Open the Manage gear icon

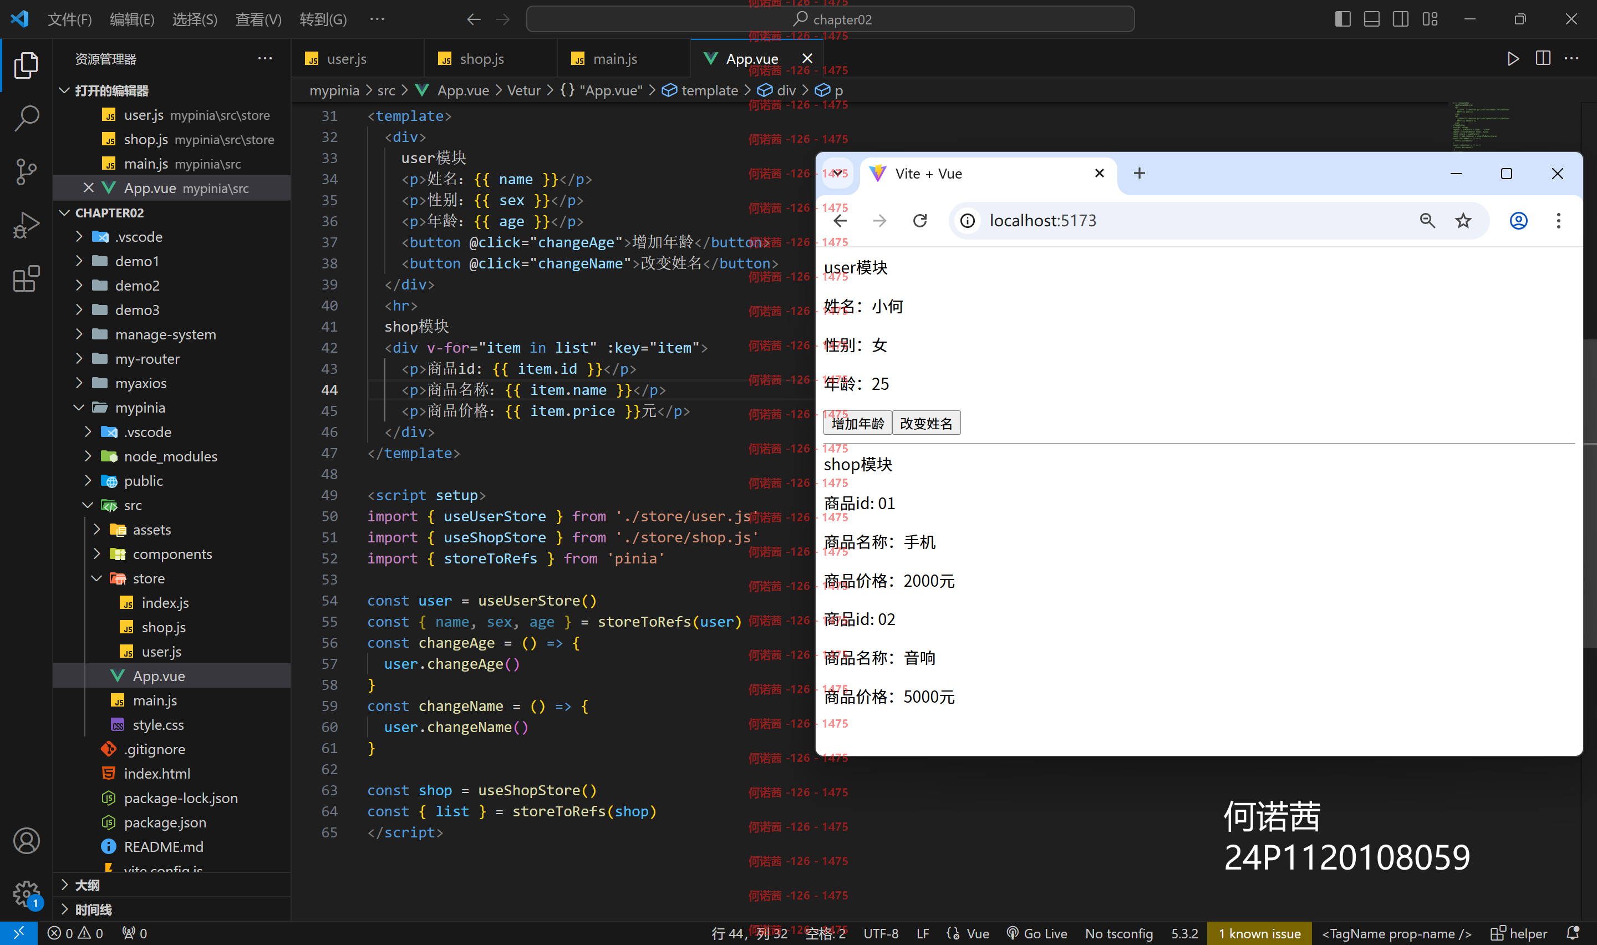(x=26, y=894)
